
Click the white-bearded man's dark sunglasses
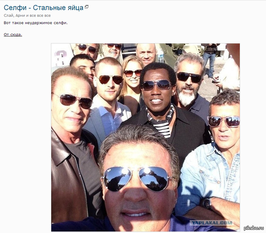[189, 77]
